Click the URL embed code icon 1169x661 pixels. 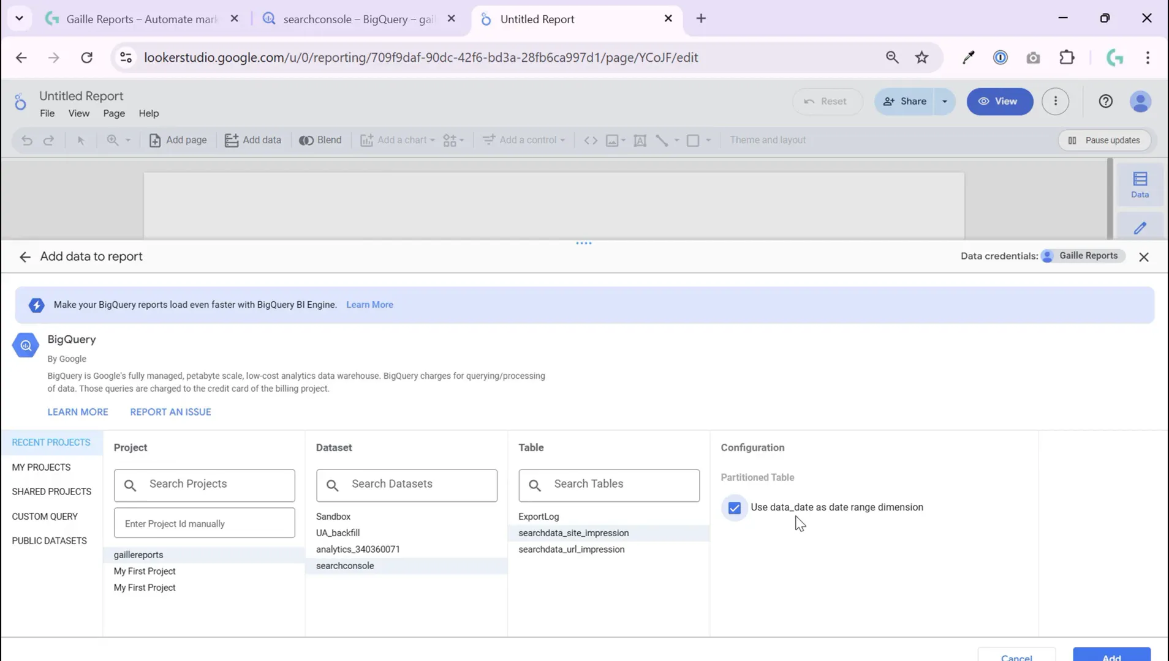pyautogui.click(x=591, y=140)
